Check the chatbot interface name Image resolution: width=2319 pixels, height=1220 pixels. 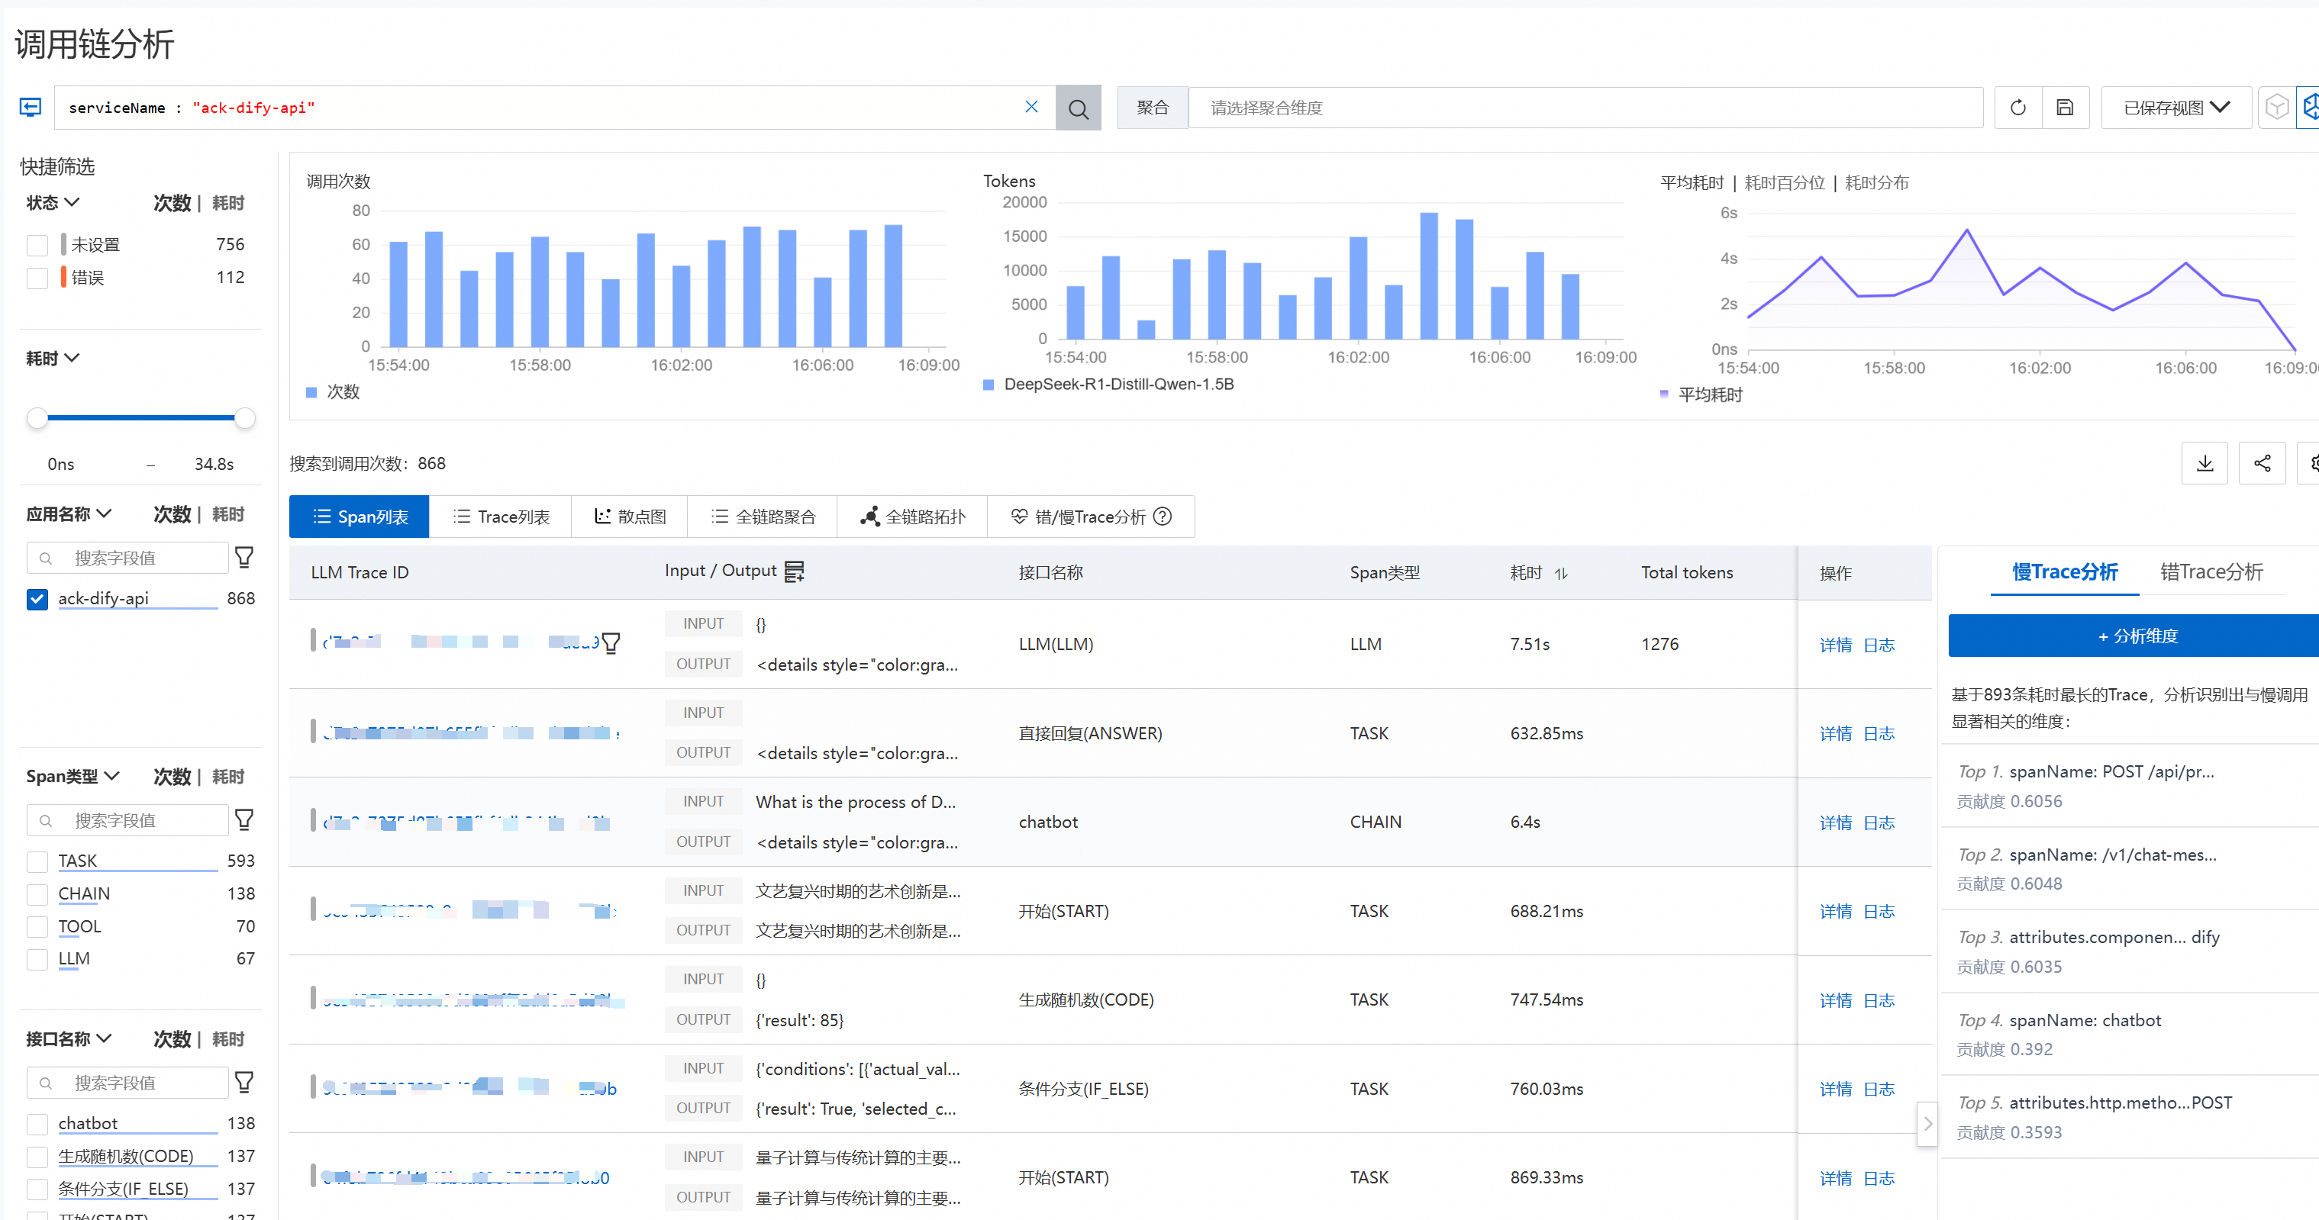37,1124
